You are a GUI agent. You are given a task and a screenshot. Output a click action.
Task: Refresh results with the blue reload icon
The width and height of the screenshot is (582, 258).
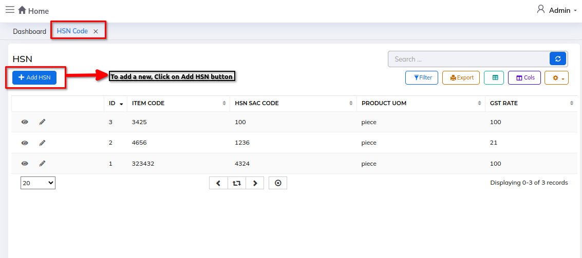tap(558, 58)
